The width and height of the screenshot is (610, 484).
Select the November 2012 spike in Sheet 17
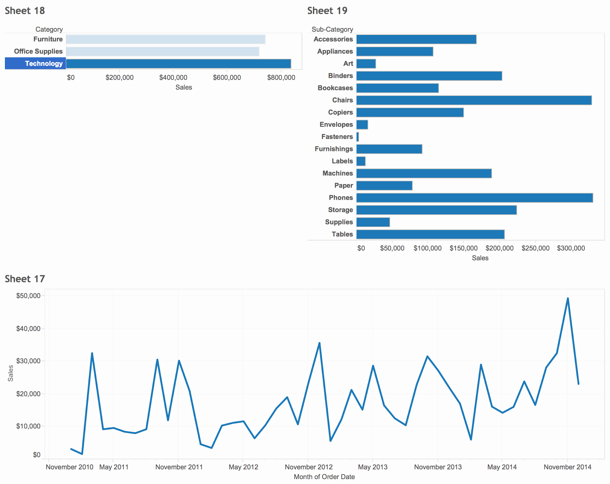tap(319, 343)
